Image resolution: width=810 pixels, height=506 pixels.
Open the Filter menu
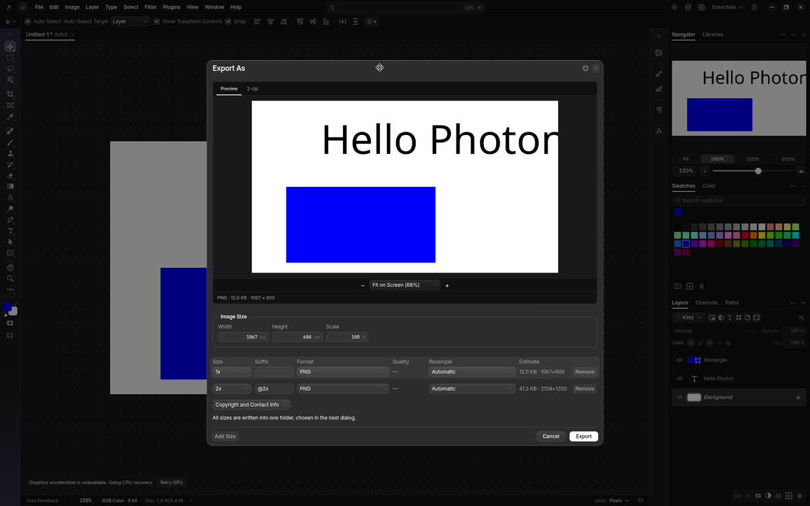(151, 7)
